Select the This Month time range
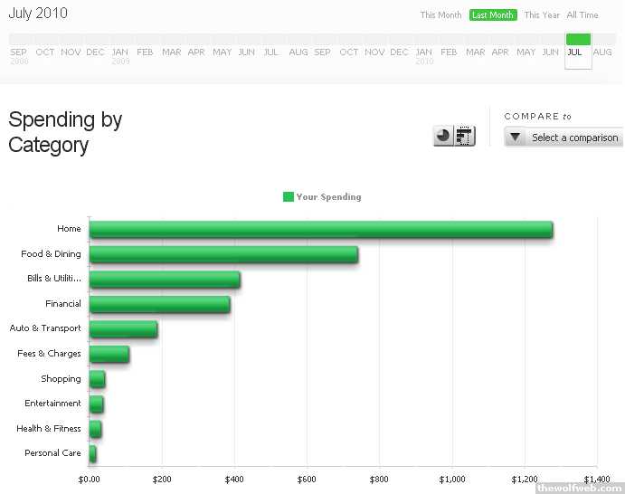The image size is (625, 494). click(440, 15)
